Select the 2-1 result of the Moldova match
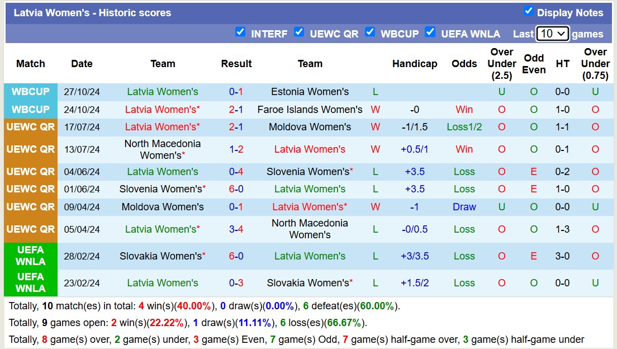Viewport: 617px width, 349px height. coord(236,127)
